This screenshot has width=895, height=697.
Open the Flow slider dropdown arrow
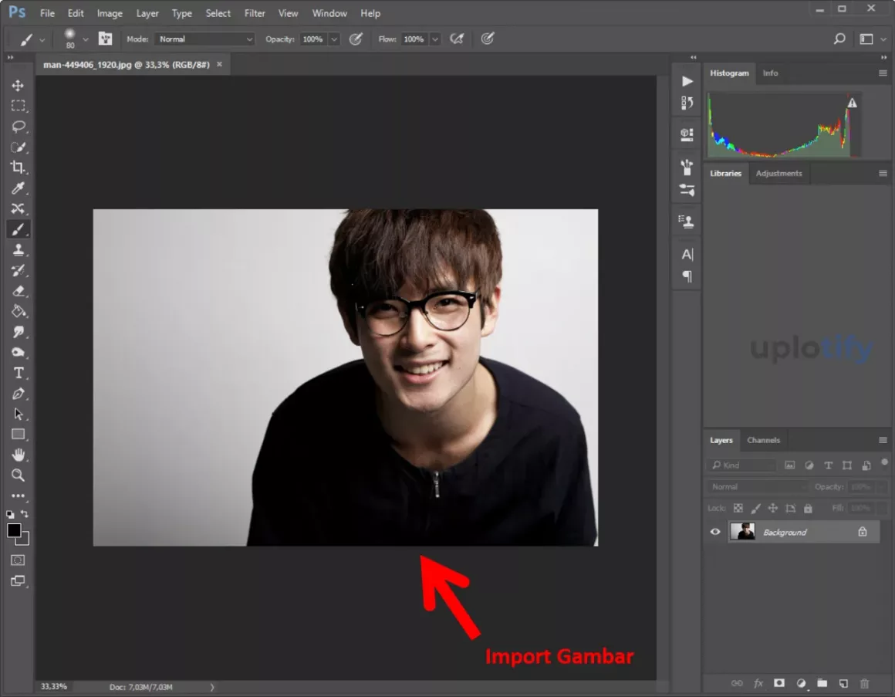435,39
